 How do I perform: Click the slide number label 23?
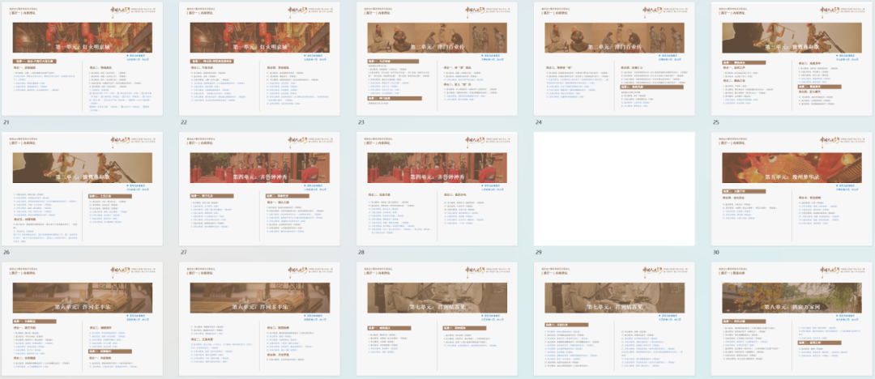(361, 122)
